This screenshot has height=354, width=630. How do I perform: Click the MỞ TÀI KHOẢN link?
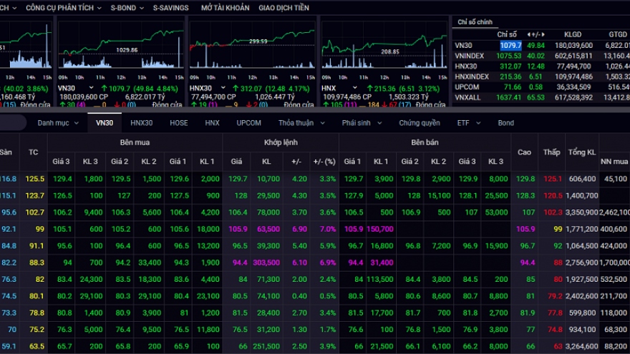pyautogui.click(x=225, y=8)
